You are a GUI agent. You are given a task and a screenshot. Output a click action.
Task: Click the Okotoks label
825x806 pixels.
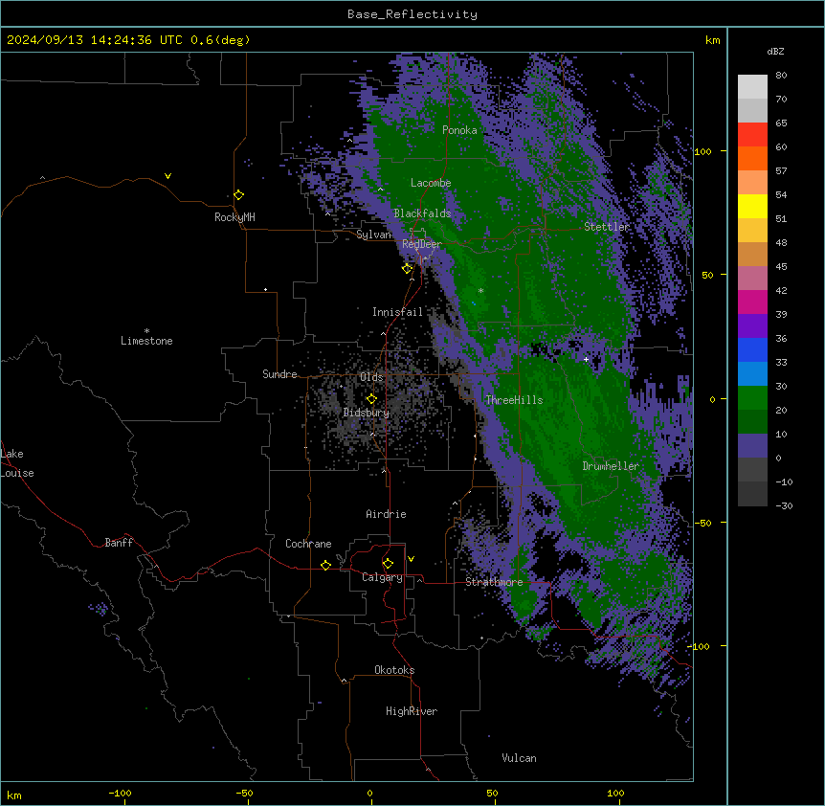[394, 670]
